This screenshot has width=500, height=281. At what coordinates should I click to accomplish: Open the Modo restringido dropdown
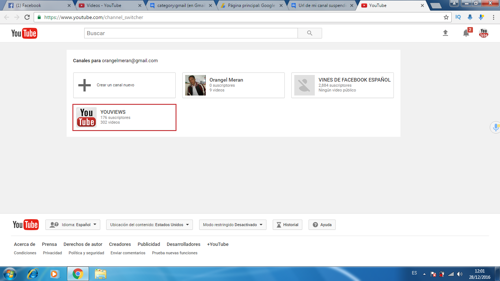tap(233, 225)
